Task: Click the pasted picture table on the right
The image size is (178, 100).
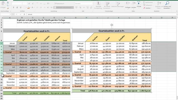Action: tap(112, 61)
